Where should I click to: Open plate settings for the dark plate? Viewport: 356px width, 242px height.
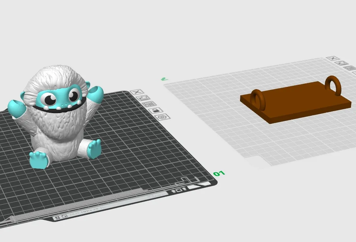pos(162,117)
